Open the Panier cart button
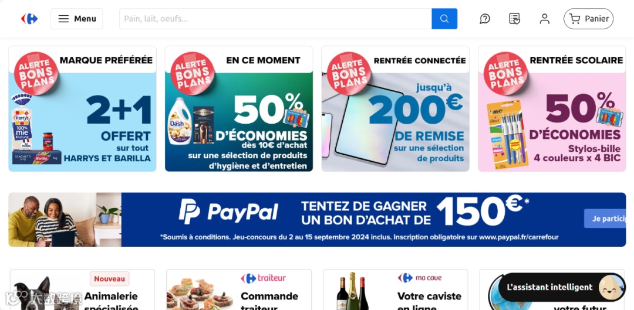The width and height of the screenshot is (634, 310). click(588, 19)
